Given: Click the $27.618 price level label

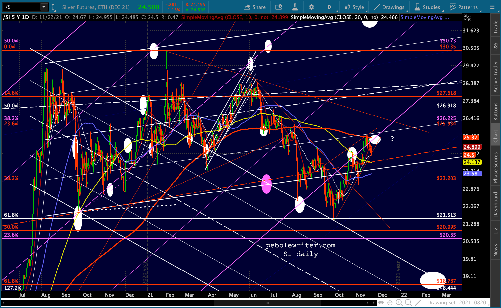Looking at the screenshot, I should (447, 93).
